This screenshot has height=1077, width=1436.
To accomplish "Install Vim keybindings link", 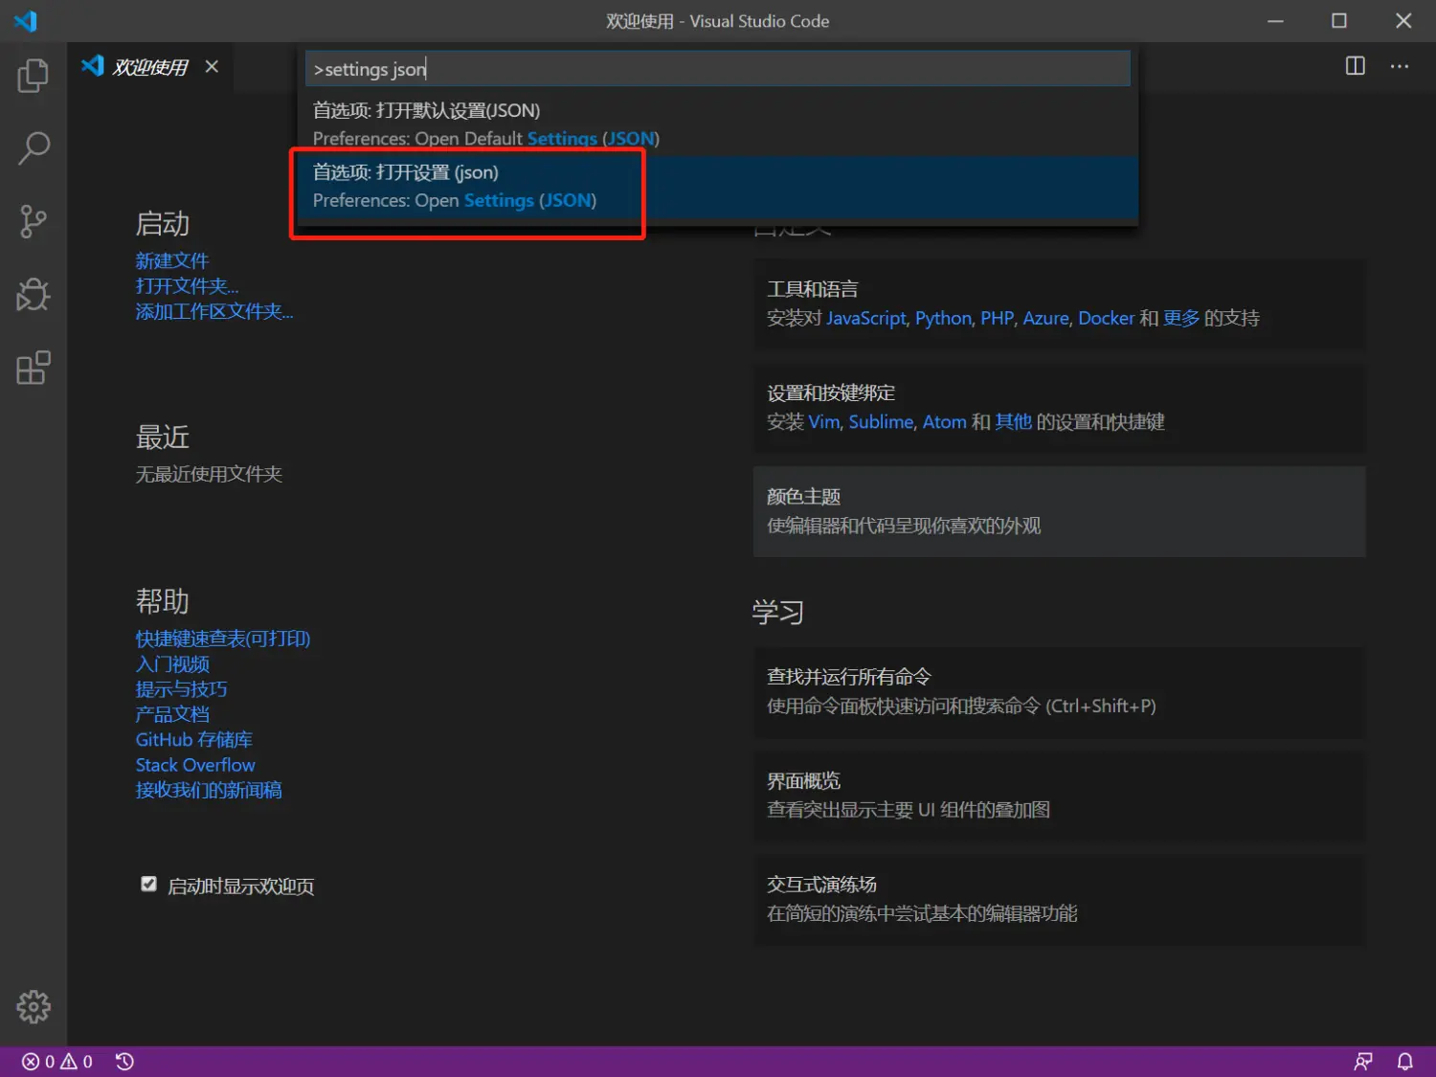I will pos(823,422).
